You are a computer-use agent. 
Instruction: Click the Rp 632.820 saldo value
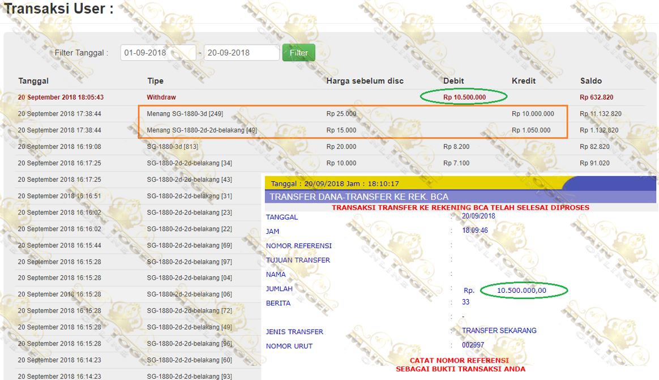pyautogui.click(x=596, y=97)
